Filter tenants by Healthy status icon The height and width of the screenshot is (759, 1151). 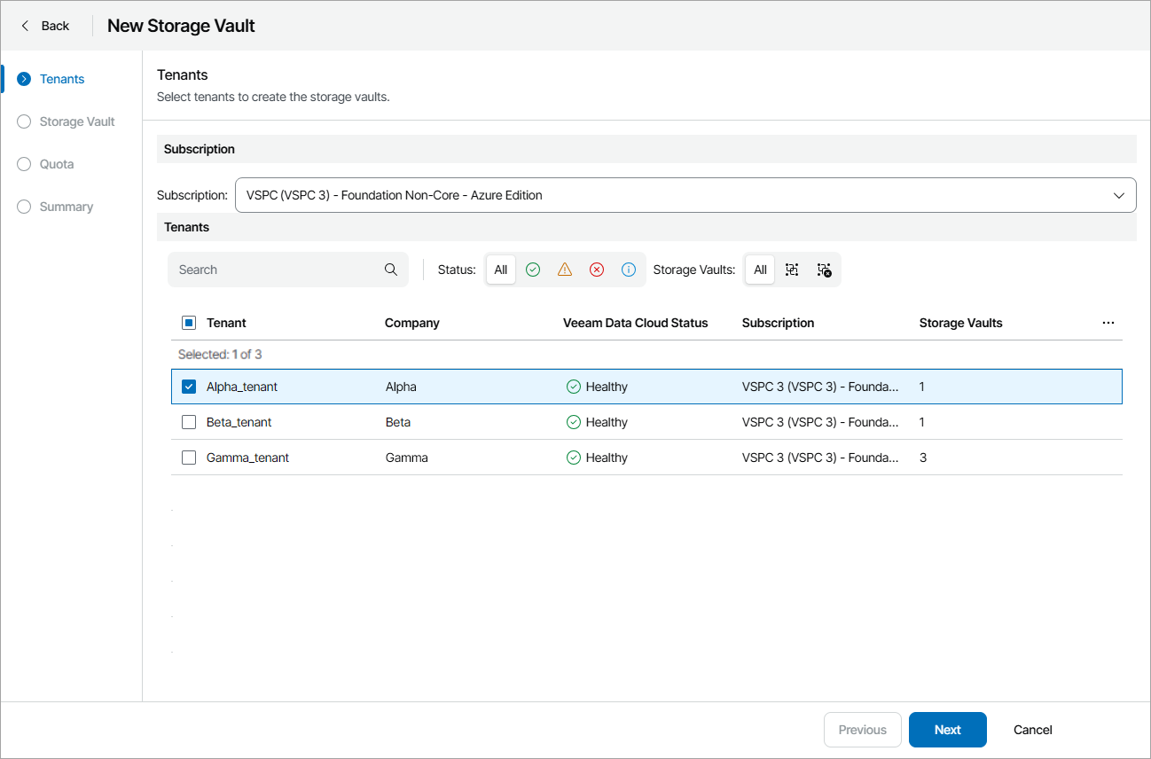pyautogui.click(x=533, y=270)
